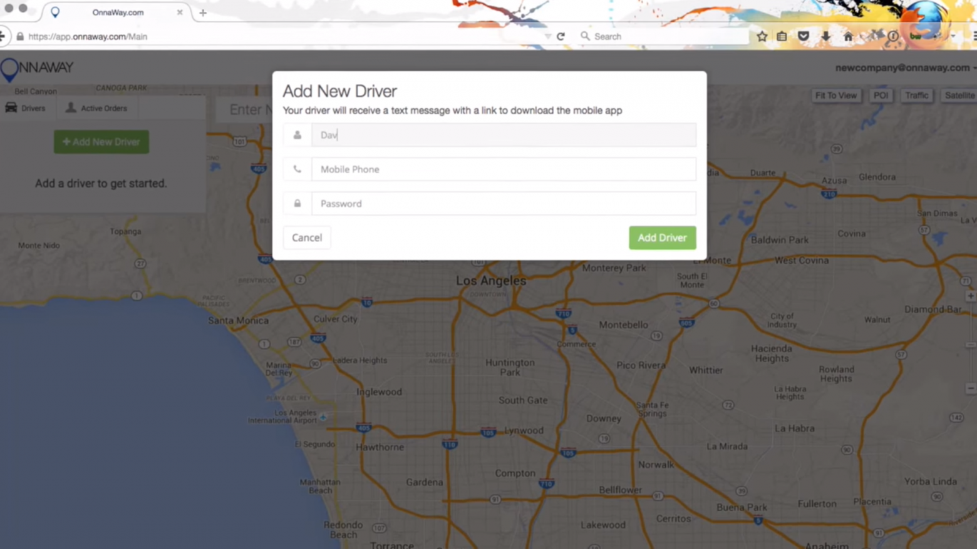The height and width of the screenshot is (549, 977).
Task: Open the downloads arrow icon
Action: 825,36
